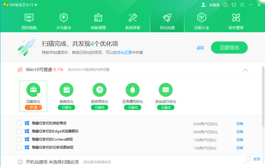Click the upgrade arrow next to 360安全卫士13
Viewport: 265px width, 167px height.
pyautogui.click(x=36, y=5)
